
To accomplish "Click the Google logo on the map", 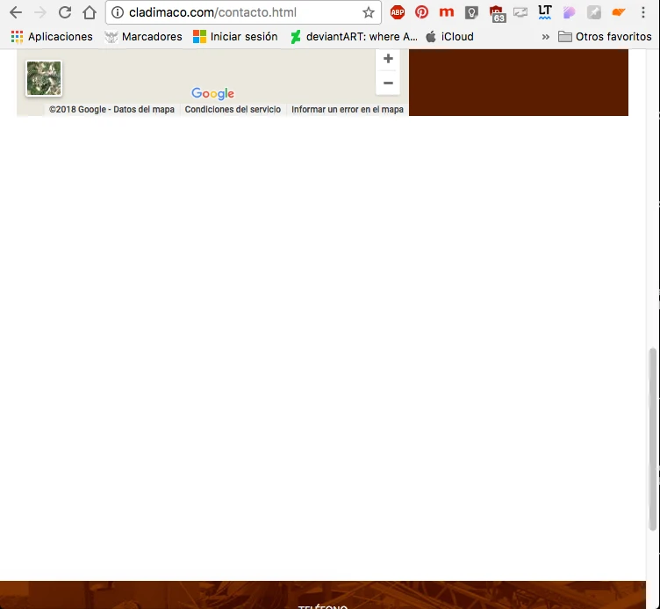I will pyautogui.click(x=212, y=93).
